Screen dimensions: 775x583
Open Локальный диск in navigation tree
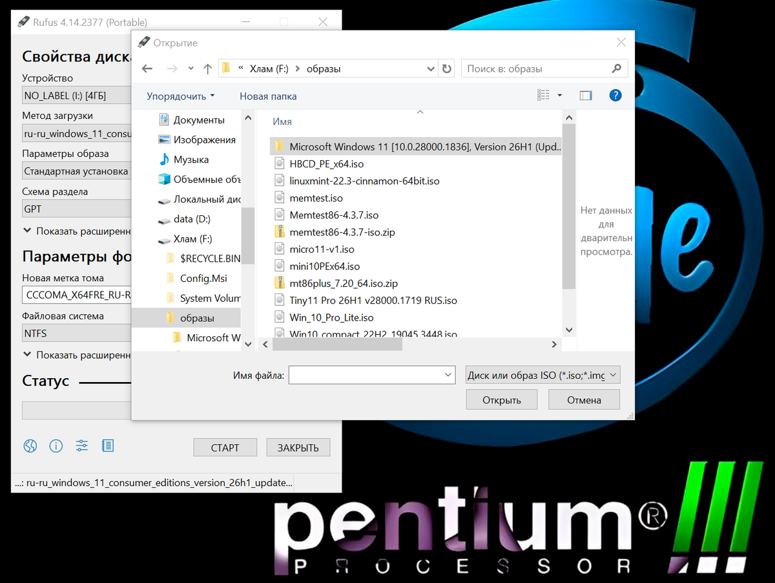click(x=199, y=199)
